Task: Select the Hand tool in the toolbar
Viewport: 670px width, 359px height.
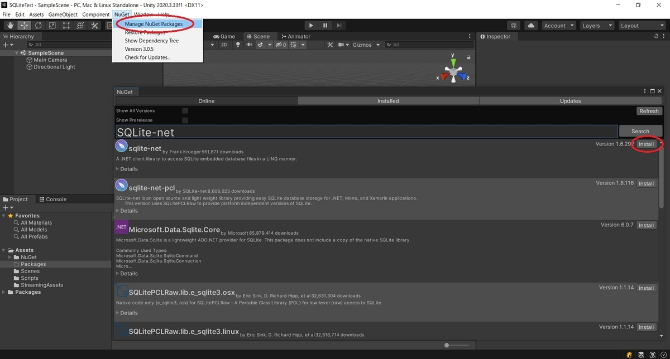Action: 10,25
